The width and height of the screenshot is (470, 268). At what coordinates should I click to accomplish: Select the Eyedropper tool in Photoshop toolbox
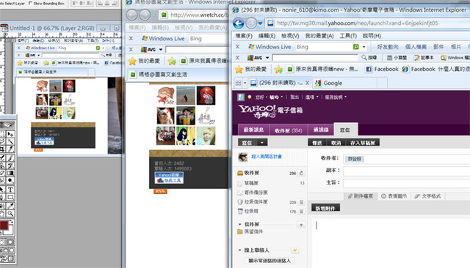coord(11,206)
